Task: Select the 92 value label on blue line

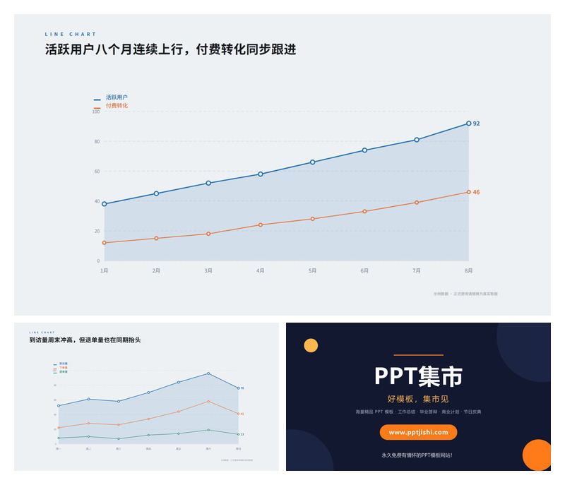Action: [476, 124]
